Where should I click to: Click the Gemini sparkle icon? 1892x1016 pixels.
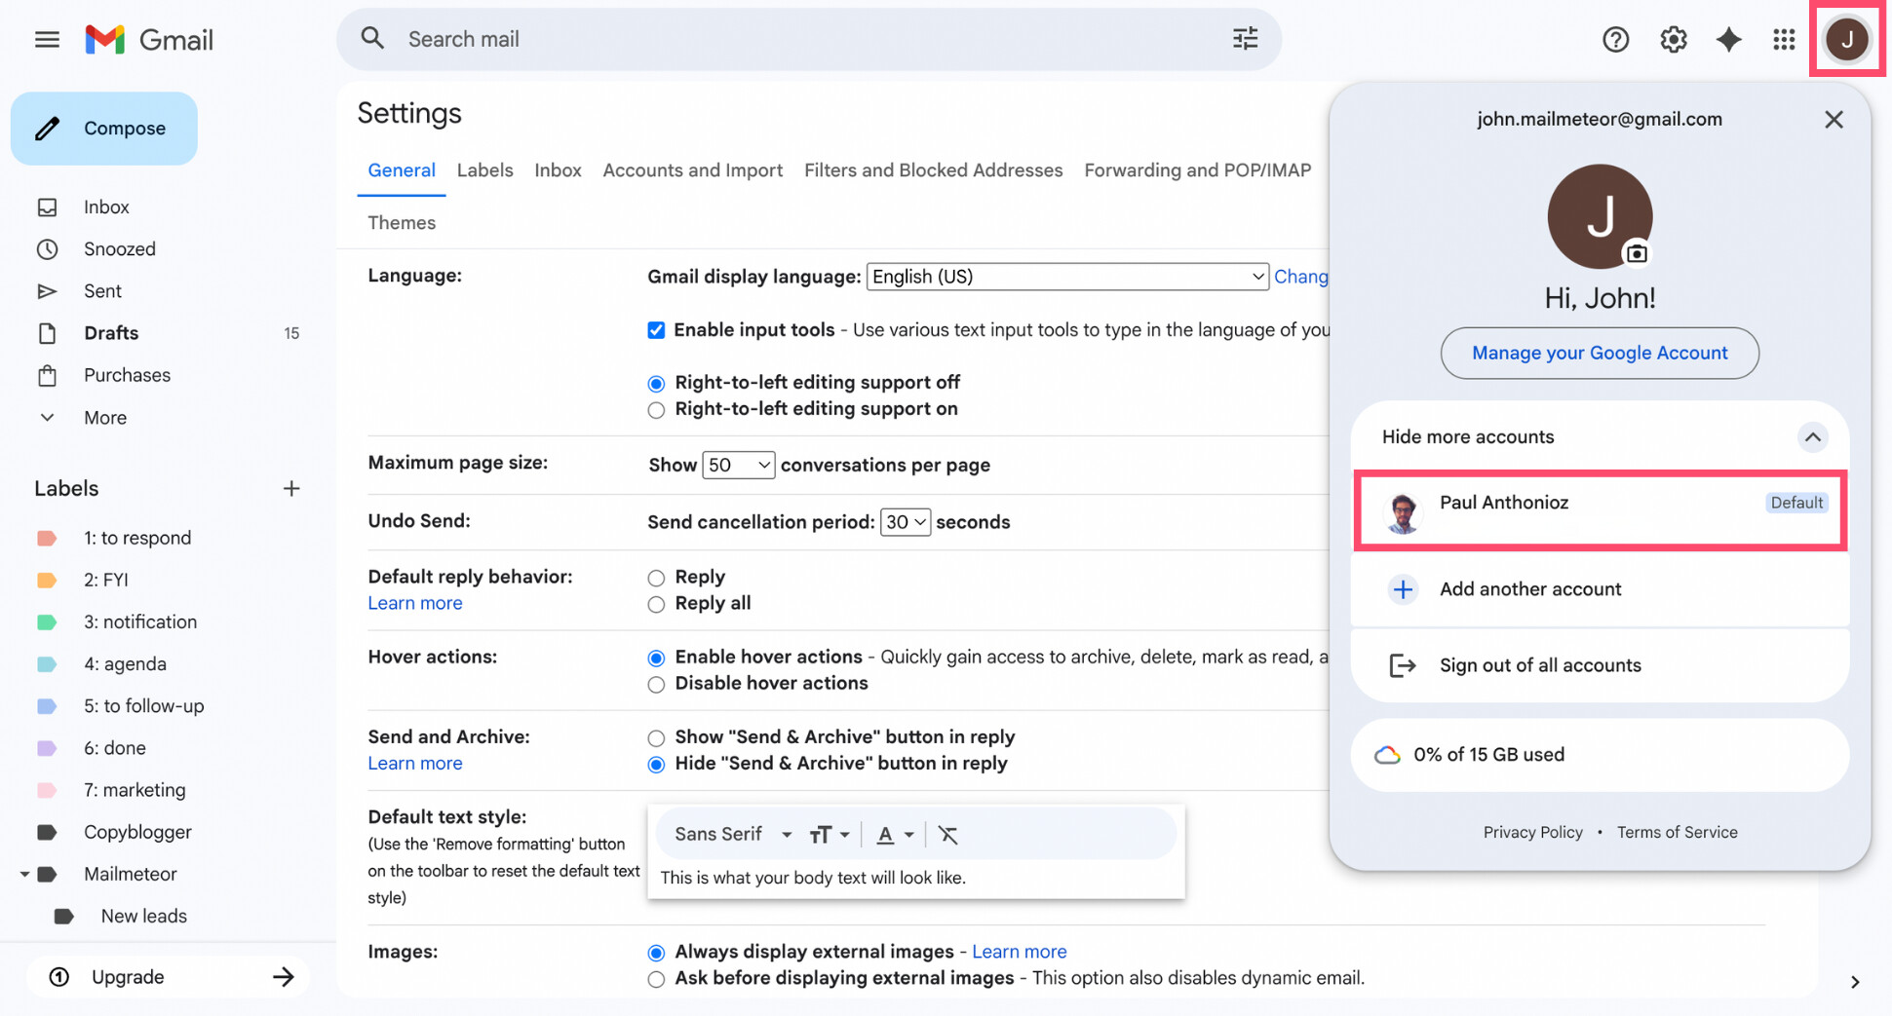[x=1728, y=39]
